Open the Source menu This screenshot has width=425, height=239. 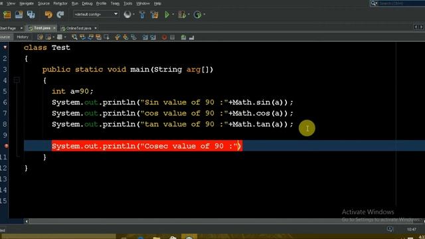44,3
